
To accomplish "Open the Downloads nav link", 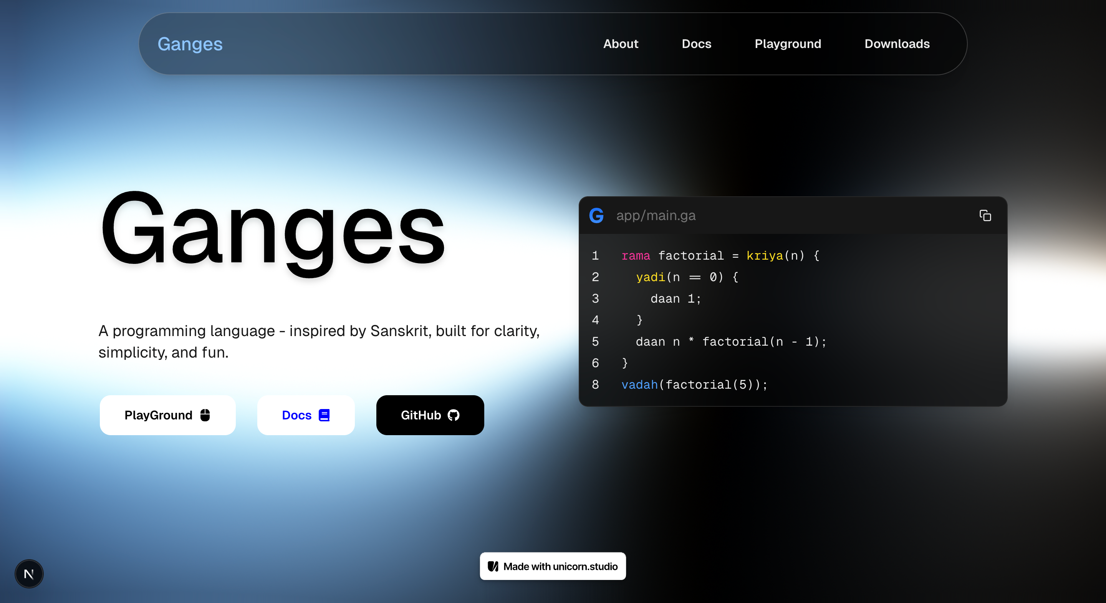I will (896, 44).
